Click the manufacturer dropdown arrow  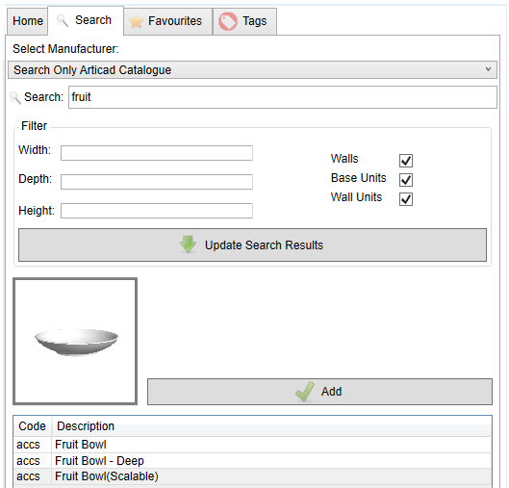(x=488, y=69)
